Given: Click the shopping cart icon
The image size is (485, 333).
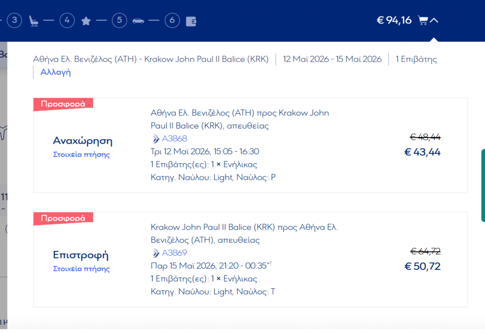Looking at the screenshot, I should click(423, 20).
